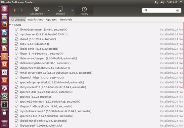184x128 pixels.
Task: Expand the All Software dropdown arrow
Action: tap(48, 11)
